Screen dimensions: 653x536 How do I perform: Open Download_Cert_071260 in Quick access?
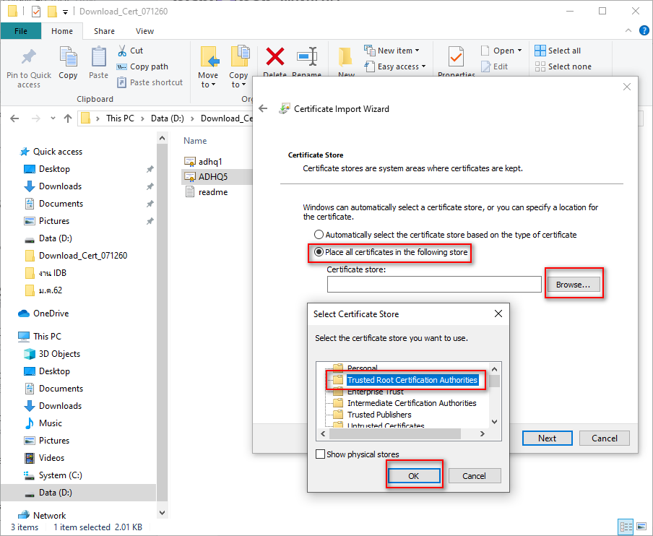tap(83, 255)
